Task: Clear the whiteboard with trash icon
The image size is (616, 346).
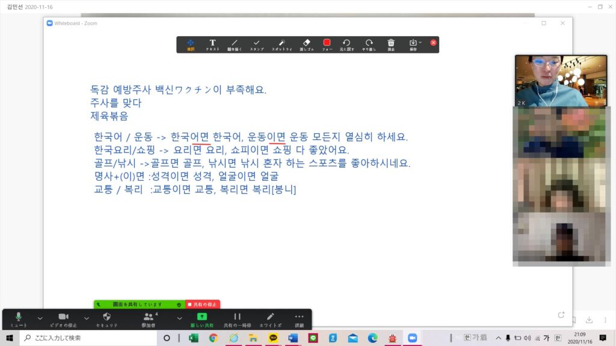Action: [391, 44]
